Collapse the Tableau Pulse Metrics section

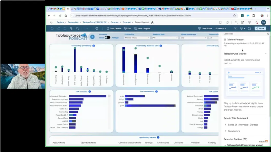coord(266,54)
